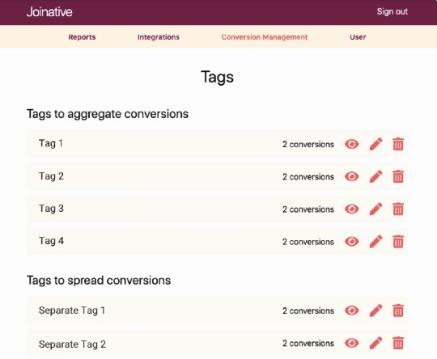This screenshot has width=437, height=359.
Task: Select Conversion Management tab
Action: [265, 37]
